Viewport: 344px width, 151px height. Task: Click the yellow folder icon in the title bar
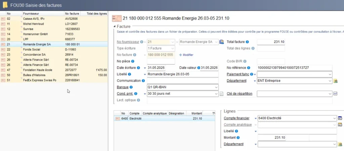coord(5,5)
